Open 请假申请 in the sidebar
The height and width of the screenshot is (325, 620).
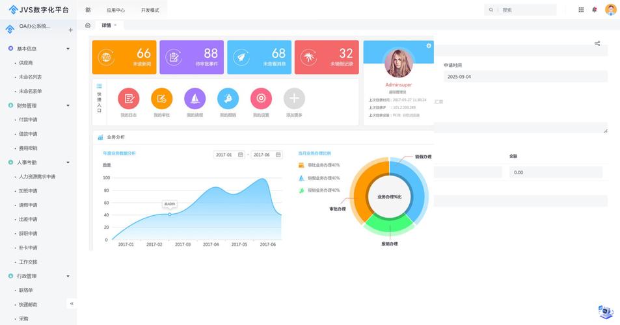coord(28,205)
